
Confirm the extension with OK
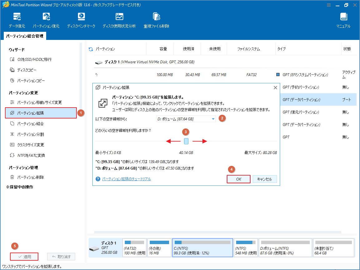click(x=239, y=179)
